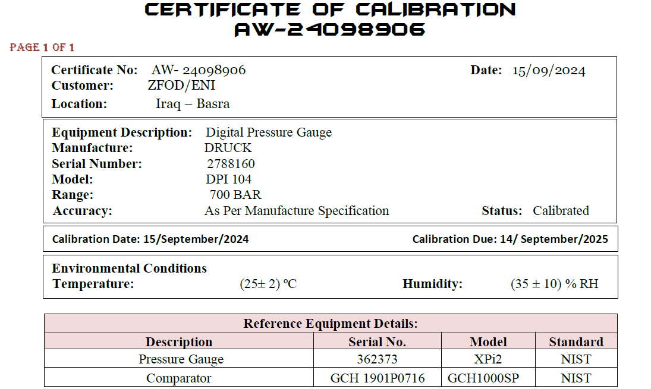The height and width of the screenshot is (389, 651).
Task: Click the 'Certificate No:' label
Action: tap(95, 70)
